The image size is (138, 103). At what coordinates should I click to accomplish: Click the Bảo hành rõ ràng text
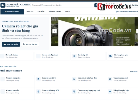coord(12,55)
